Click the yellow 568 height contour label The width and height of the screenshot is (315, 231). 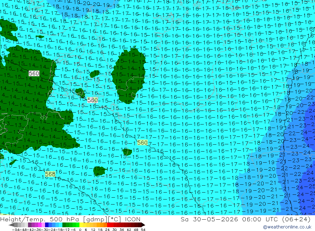point(50,174)
